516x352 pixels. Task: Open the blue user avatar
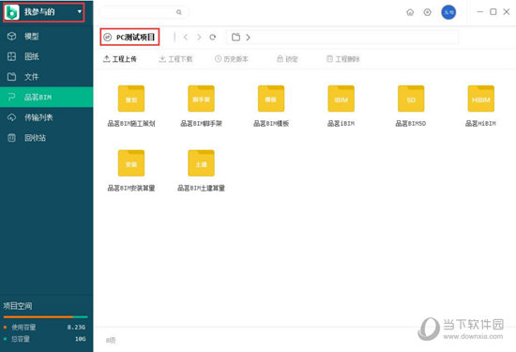(x=448, y=12)
